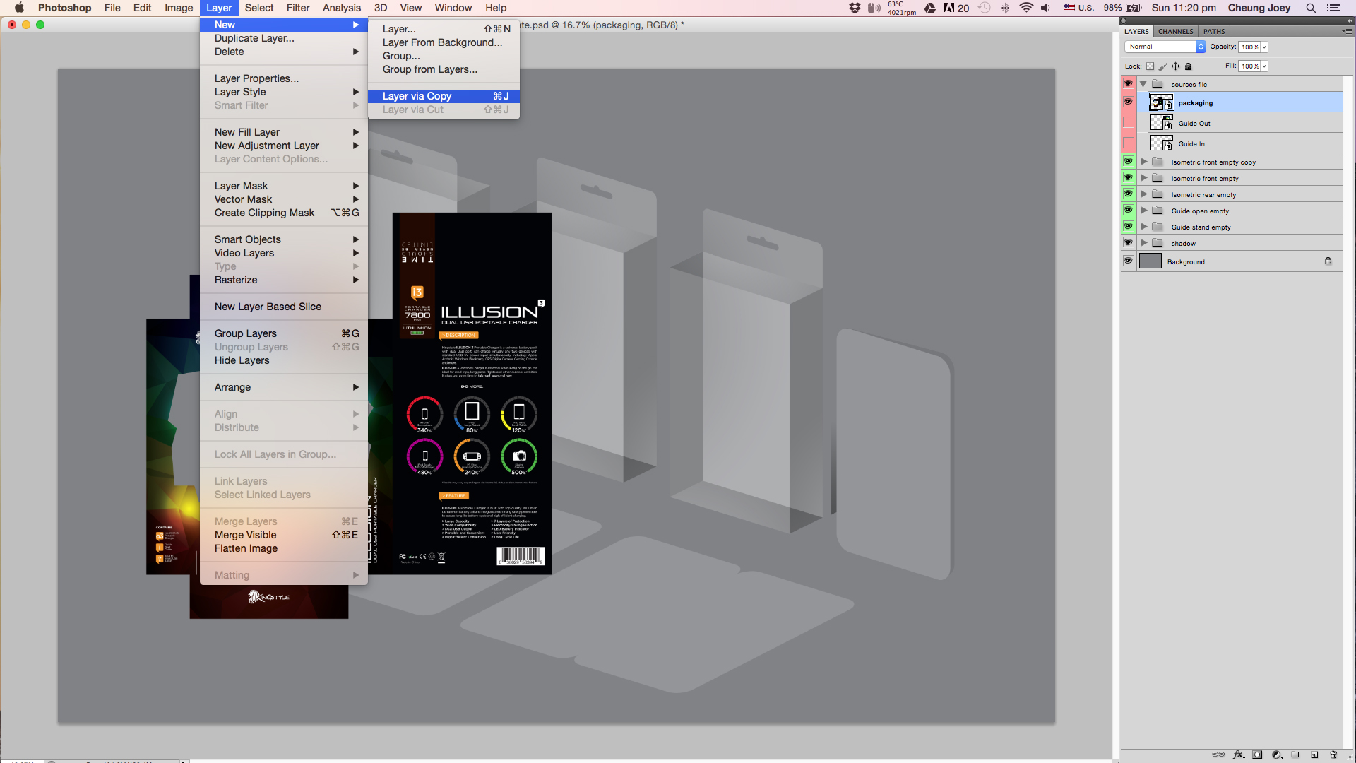
Task: Open Notification Center list icon
Action: tap(1333, 8)
